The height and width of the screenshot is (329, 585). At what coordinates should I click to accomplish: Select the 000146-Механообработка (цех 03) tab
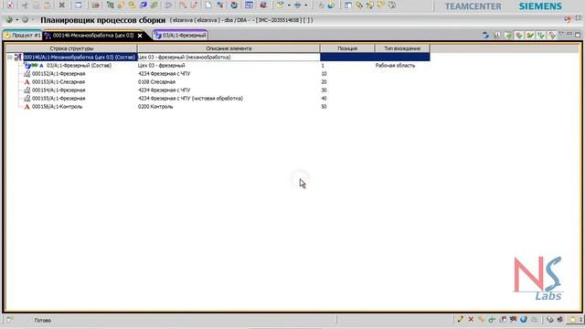point(93,36)
